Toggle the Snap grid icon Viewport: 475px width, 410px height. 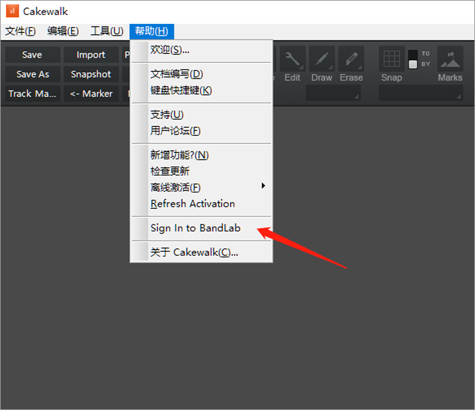(x=392, y=59)
